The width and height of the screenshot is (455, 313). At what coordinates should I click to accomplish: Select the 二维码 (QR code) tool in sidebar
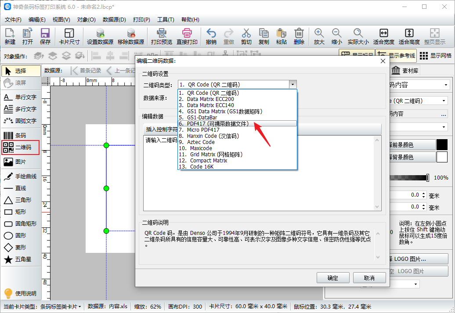tap(20, 147)
